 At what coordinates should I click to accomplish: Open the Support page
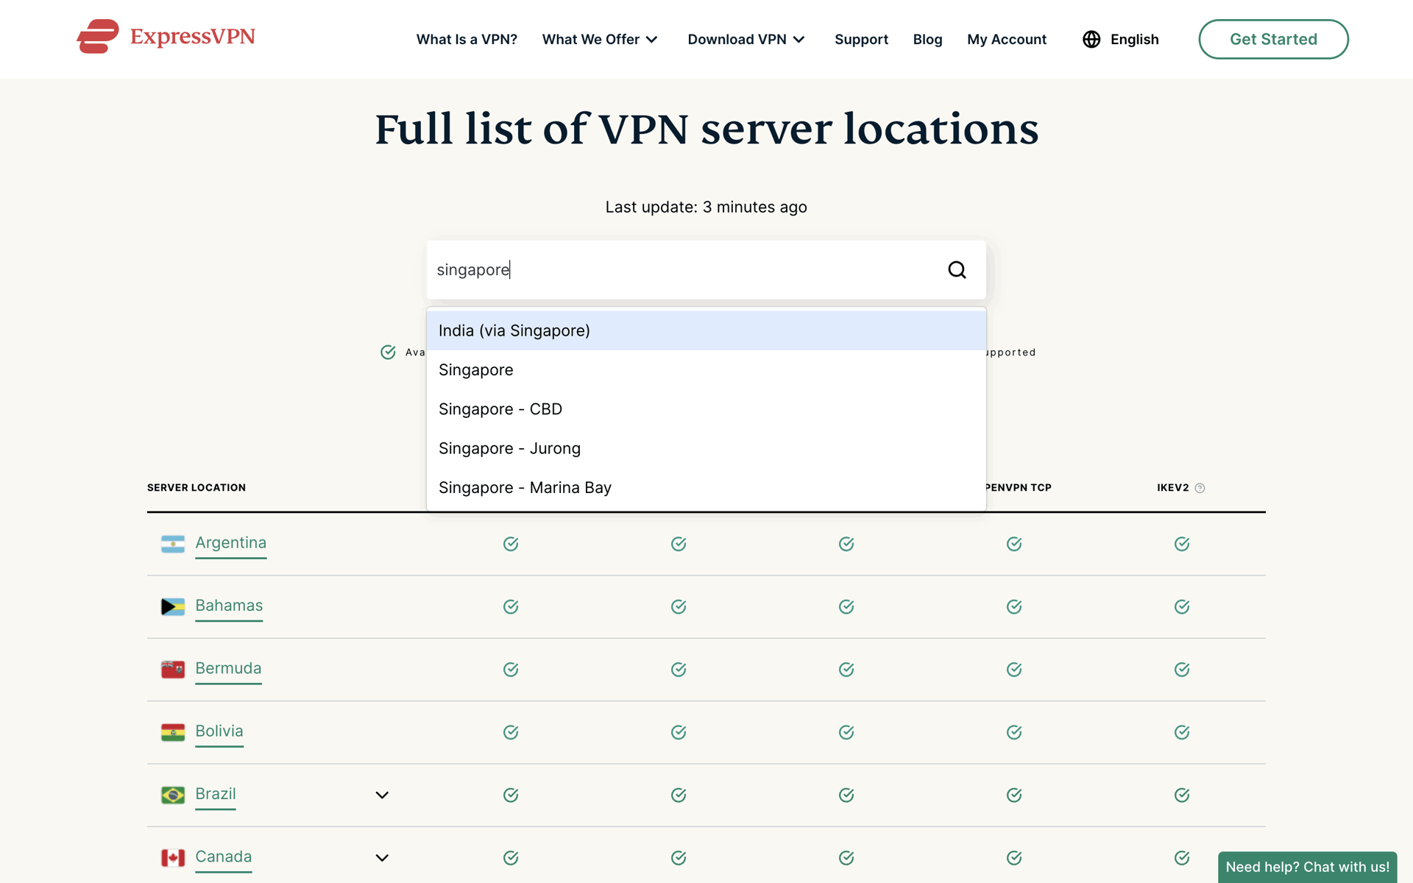coord(861,39)
